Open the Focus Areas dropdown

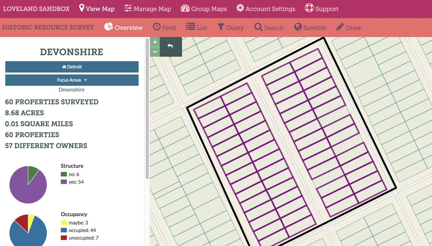72,80
